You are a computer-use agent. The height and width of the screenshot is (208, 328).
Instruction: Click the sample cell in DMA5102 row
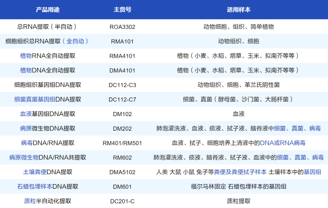pyautogui.click(x=239, y=172)
